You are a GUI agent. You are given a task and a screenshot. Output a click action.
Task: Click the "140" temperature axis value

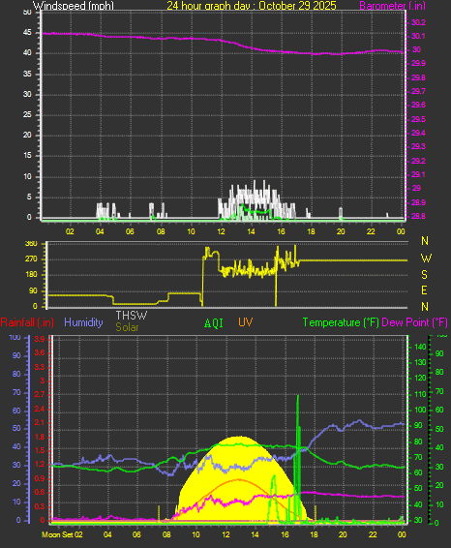point(420,347)
